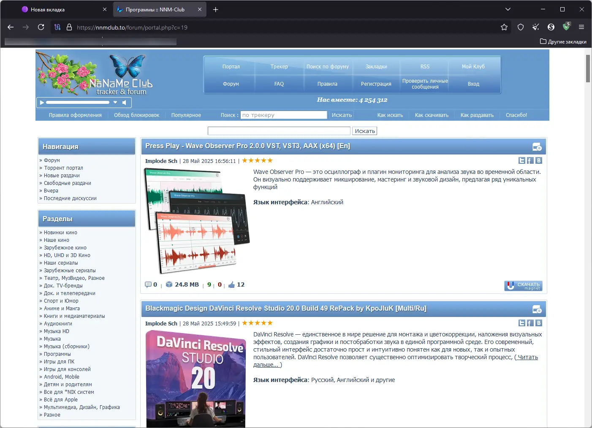
Task: Open torrent file icon for DaVinci Resolve post
Action: coord(537,309)
